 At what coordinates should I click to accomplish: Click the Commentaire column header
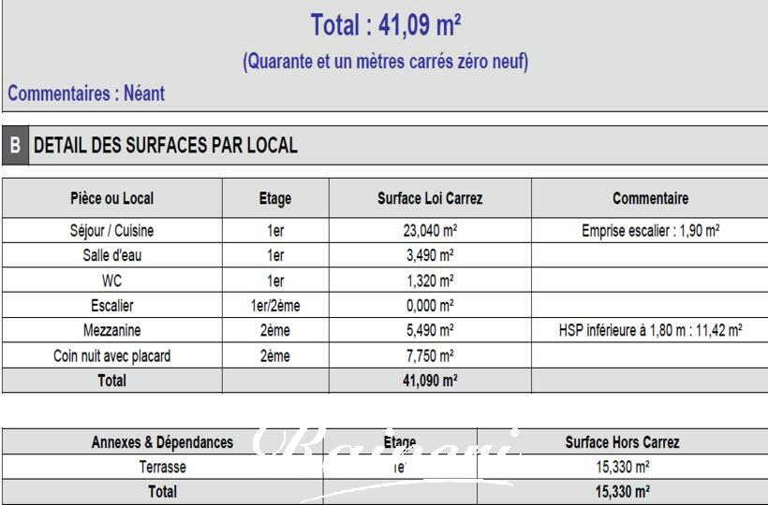(650, 198)
